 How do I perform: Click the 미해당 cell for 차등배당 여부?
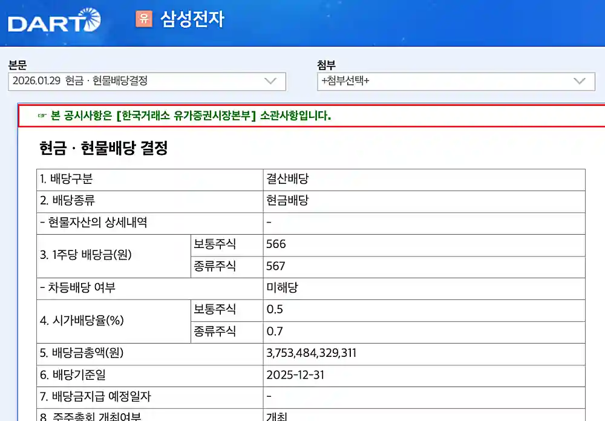click(x=281, y=288)
